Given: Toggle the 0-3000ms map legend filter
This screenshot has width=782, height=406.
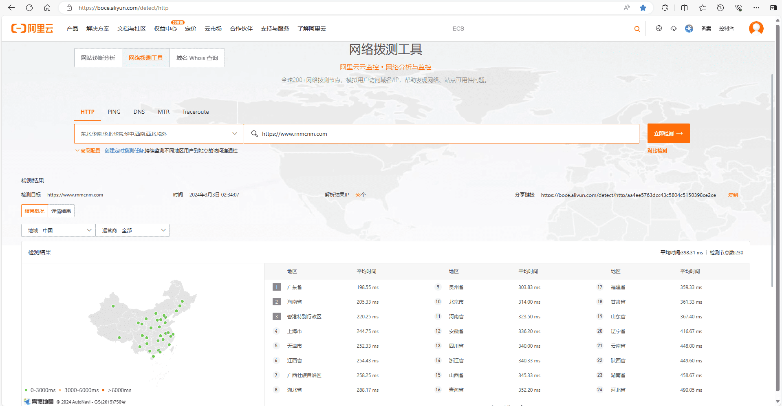Looking at the screenshot, I should pyautogui.click(x=42, y=390).
